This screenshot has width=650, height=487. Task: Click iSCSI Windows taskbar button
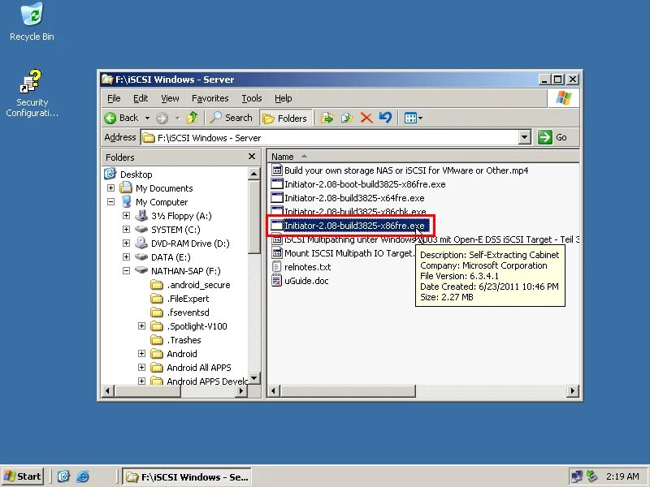pyautogui.click(x=188, y=477)
